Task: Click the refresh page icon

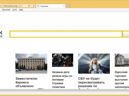Action: click(x=34, y=6)
